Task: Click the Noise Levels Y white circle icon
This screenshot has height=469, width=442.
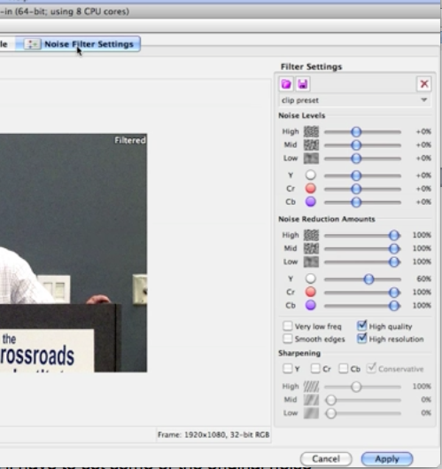Action: pos(311,175)
